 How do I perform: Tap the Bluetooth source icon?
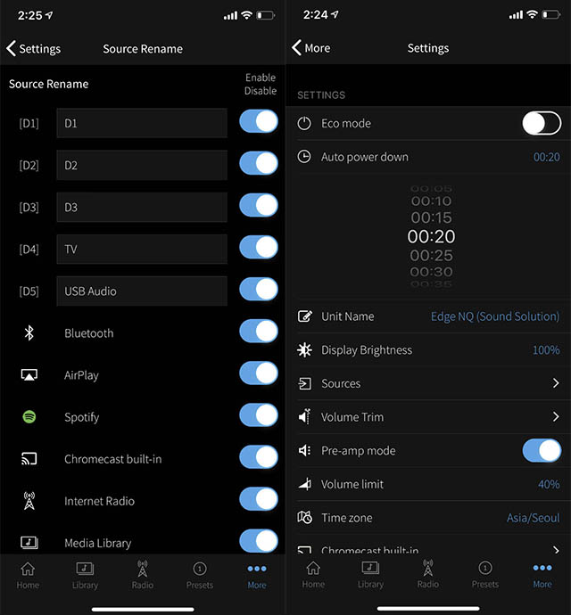(29, 333)
